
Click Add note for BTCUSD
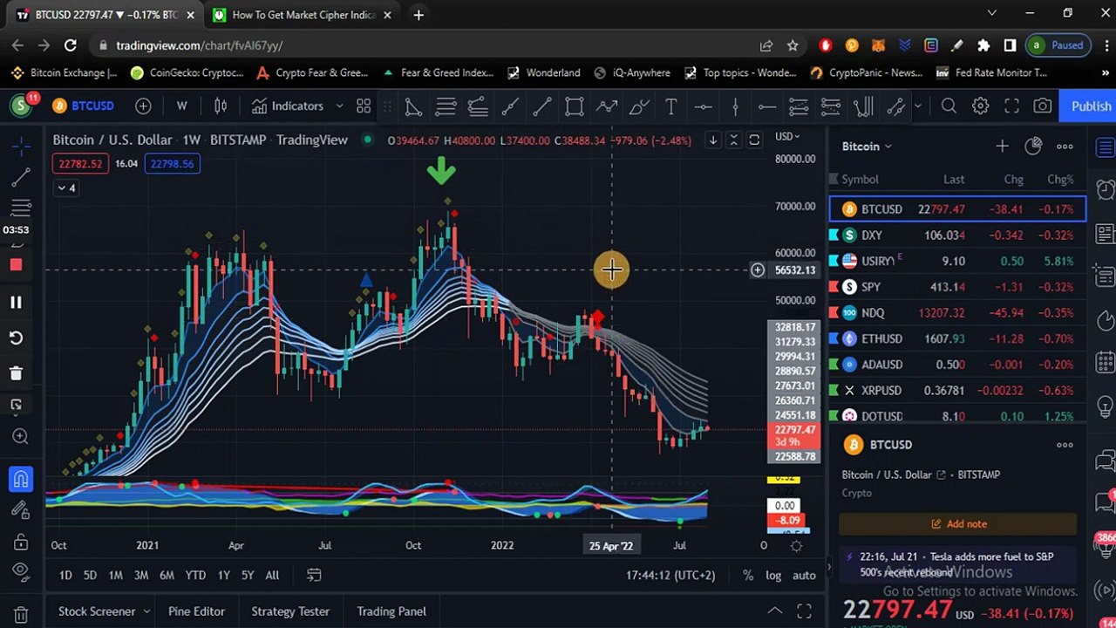pos(958,524)
